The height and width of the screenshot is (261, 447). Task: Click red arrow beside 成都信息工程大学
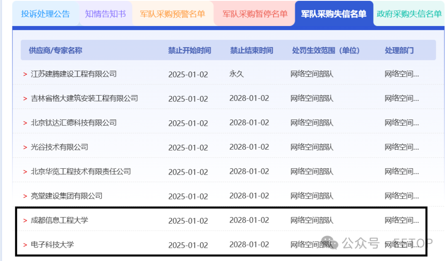[x=25, y=220]
